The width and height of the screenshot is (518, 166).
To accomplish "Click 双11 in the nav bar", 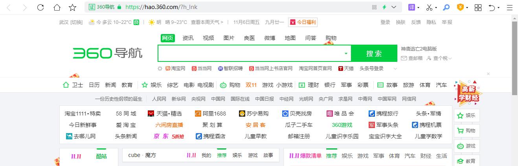I will (x=251, y=85).
